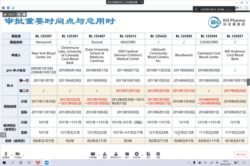
Task: Click End Recording (结束录制) icon
Action: pos(137,155)
